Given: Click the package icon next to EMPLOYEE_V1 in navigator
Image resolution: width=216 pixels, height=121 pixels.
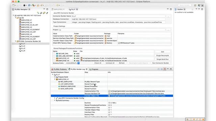Looking at the screenshot, I should (20, 20).
